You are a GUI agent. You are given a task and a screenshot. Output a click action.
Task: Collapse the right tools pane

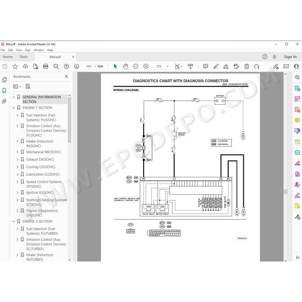[298, 257]
